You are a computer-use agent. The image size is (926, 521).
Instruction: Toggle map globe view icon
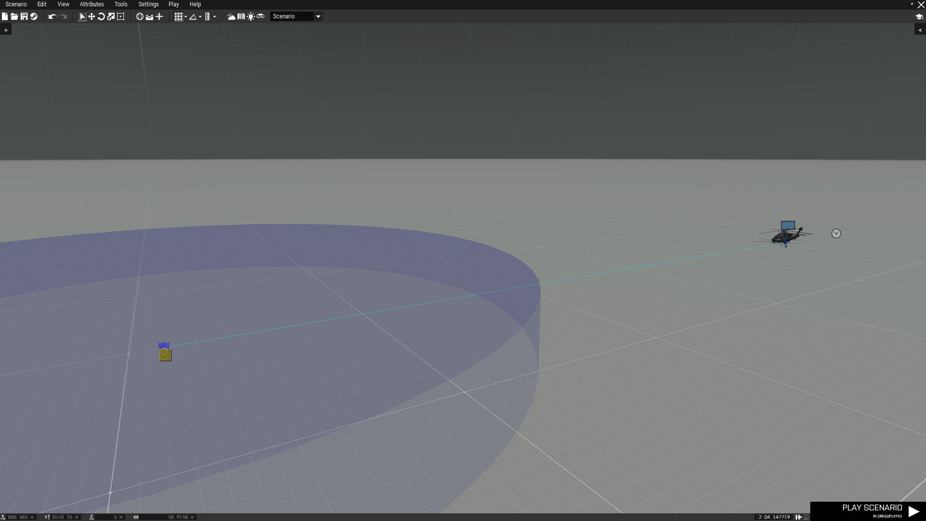[140, 16]
